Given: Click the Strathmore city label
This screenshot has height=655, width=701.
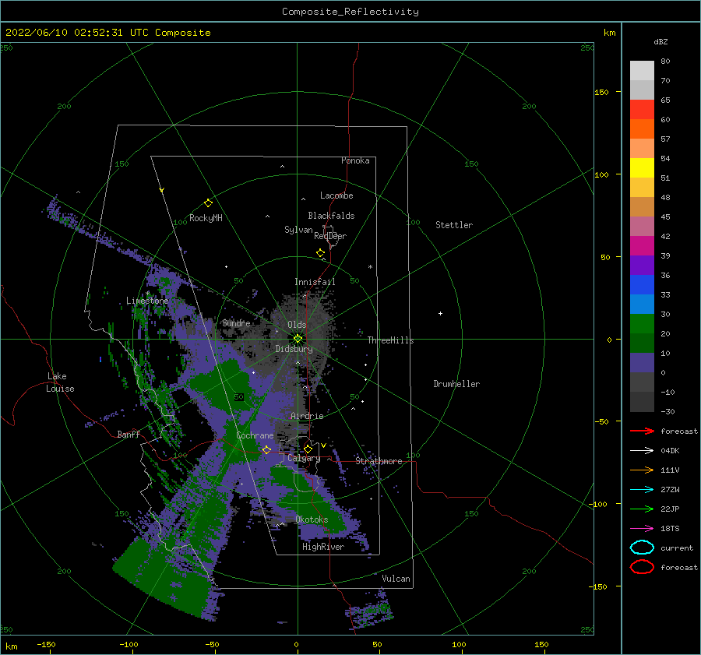Looking at the screenshot, I should point(379,461).
